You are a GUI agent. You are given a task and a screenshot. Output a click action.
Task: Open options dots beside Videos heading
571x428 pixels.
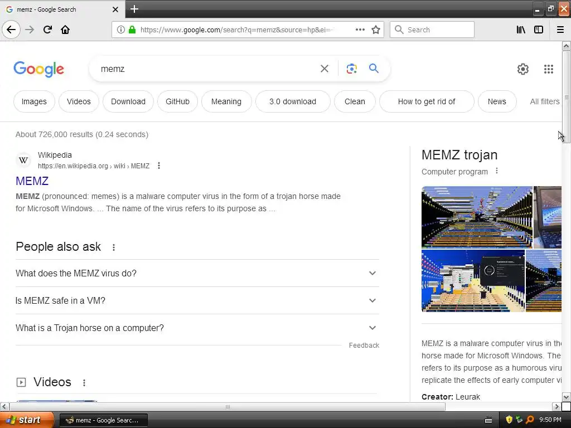point(84,383)
